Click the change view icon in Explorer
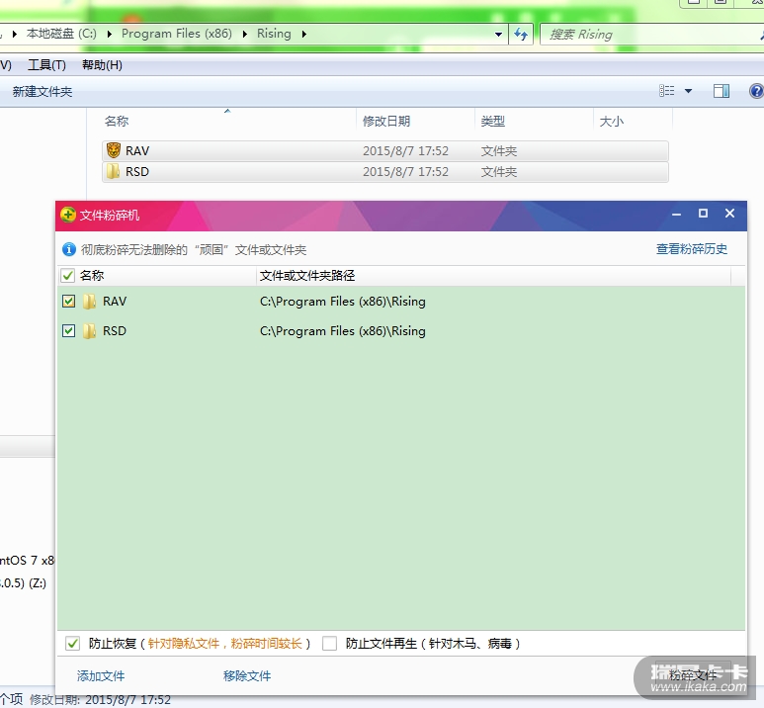This screenshot has height=708, width=764. tap(666, 91)
